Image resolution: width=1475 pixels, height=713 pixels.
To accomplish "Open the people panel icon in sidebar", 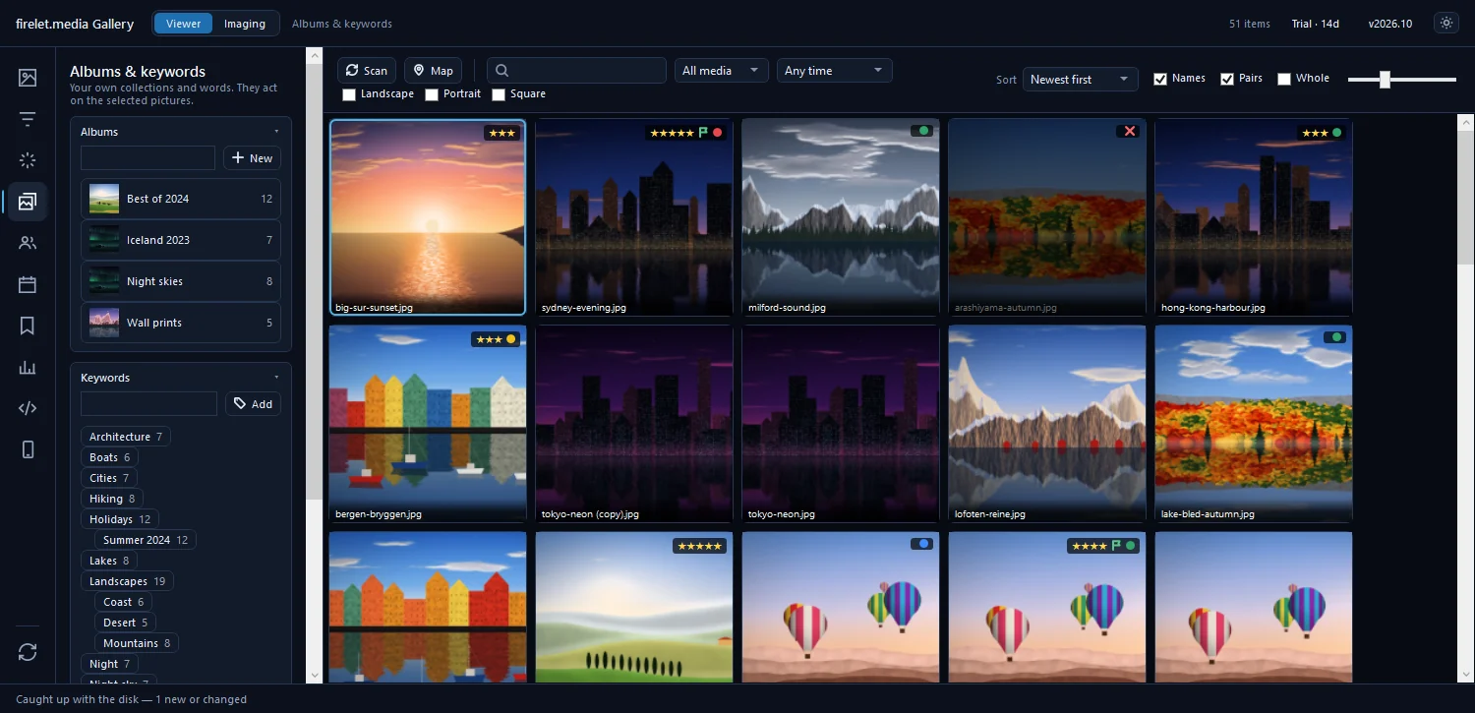I will [28, 243].
